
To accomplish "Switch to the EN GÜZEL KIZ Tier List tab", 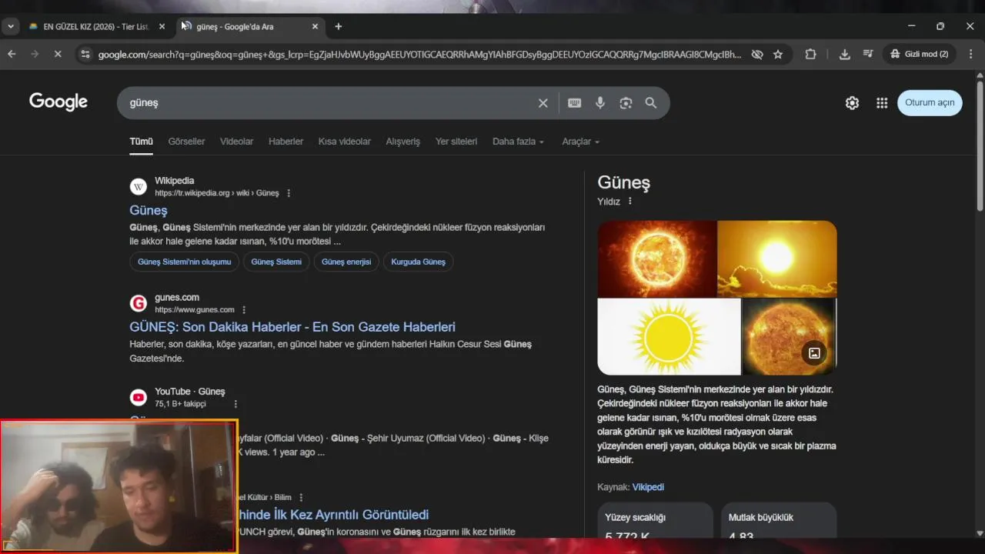I will [96, 26].
